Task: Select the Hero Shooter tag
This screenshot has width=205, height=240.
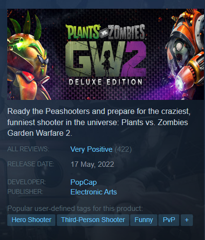Action: click(x=31, y=220)
